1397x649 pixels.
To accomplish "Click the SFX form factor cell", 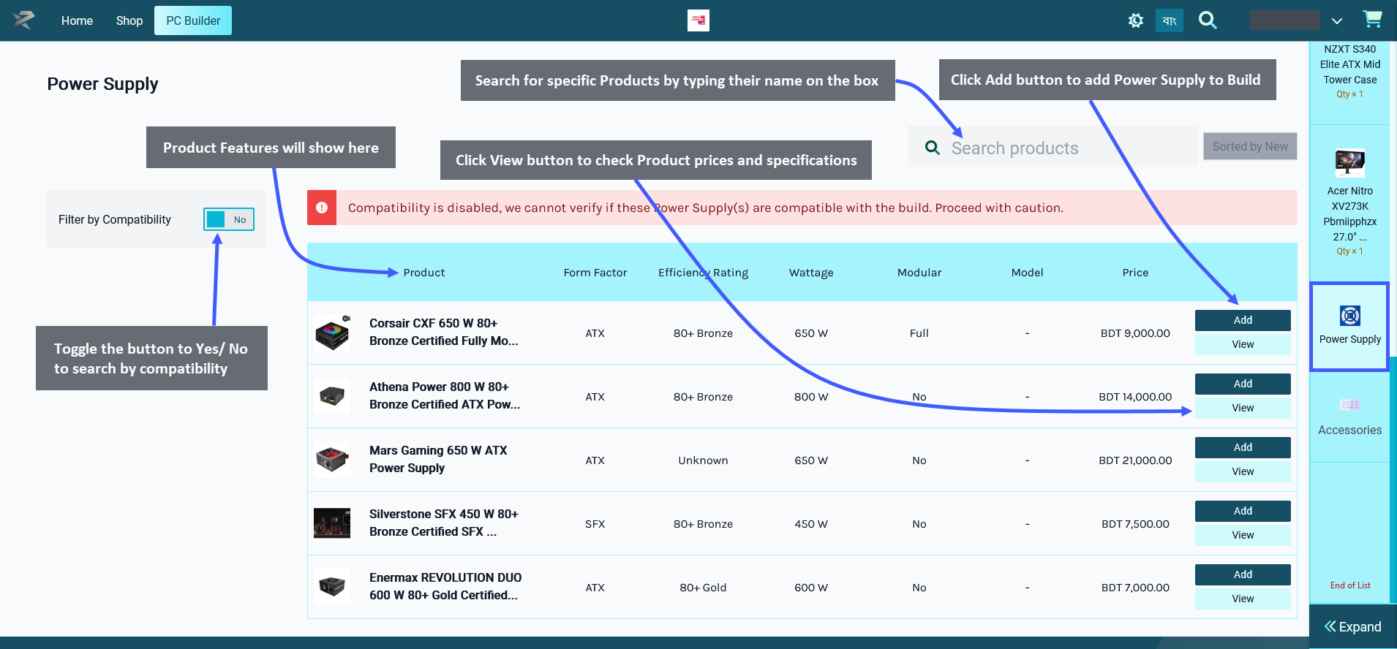I will 595,524.
